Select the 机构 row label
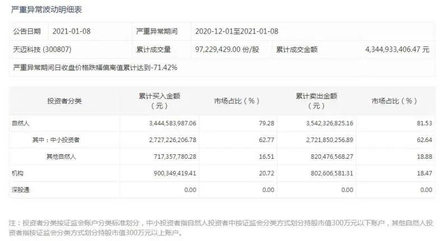 [x=17, y=173]
